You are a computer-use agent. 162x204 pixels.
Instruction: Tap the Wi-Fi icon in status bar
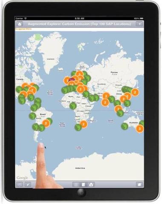26,18
